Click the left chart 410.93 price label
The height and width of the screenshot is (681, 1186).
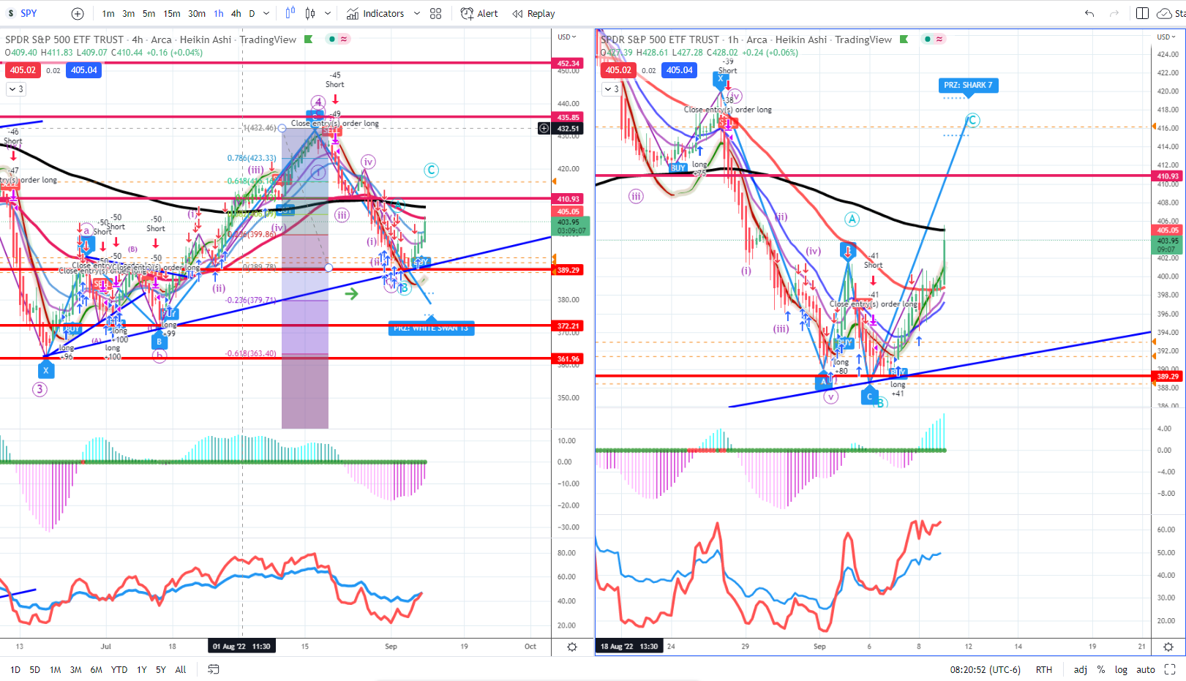pyautogui.click(x=568, y=199)
